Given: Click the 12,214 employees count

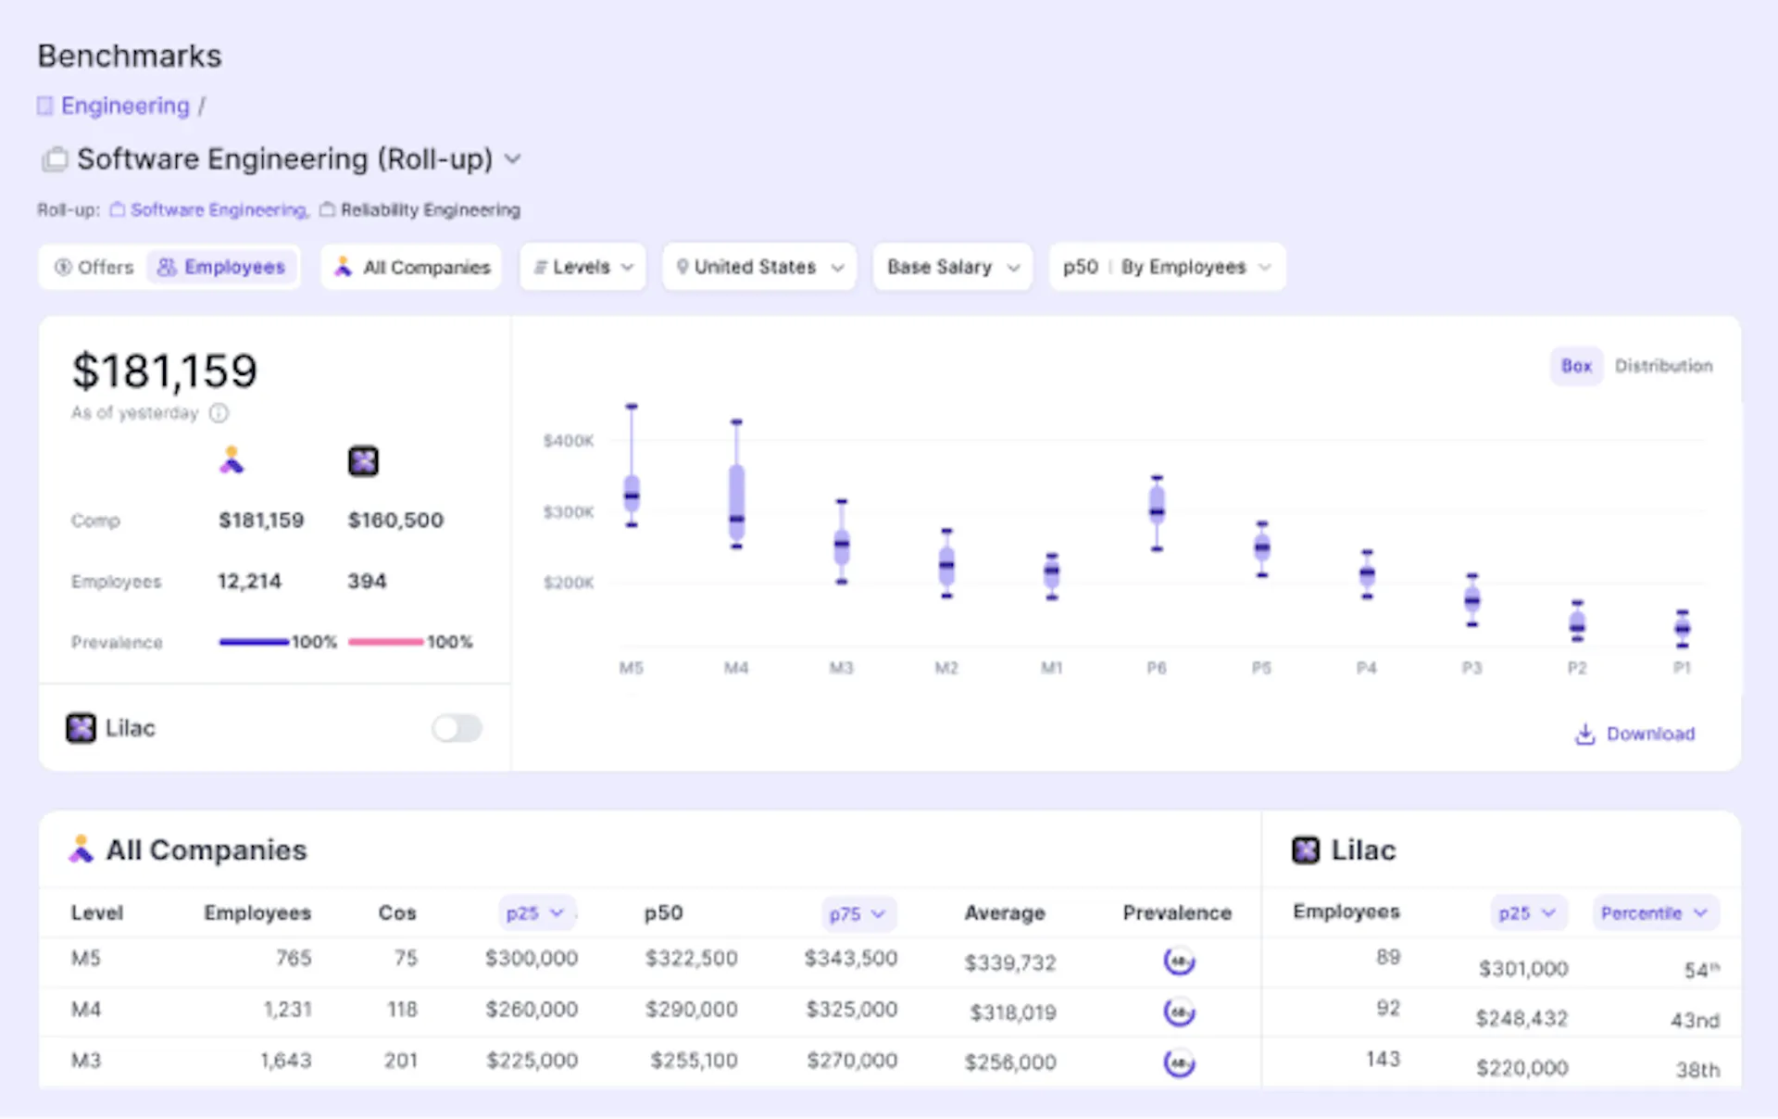Looking at the screenshot, I should point(249,582).
